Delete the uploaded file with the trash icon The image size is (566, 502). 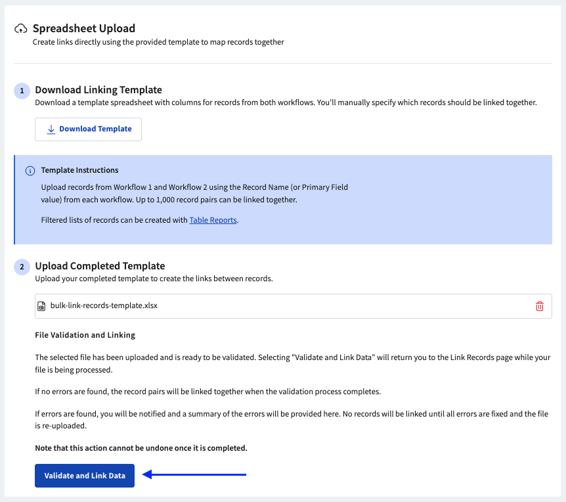(540, 306)
